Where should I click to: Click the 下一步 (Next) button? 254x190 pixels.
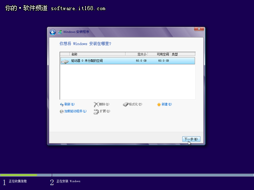point(191,139)
